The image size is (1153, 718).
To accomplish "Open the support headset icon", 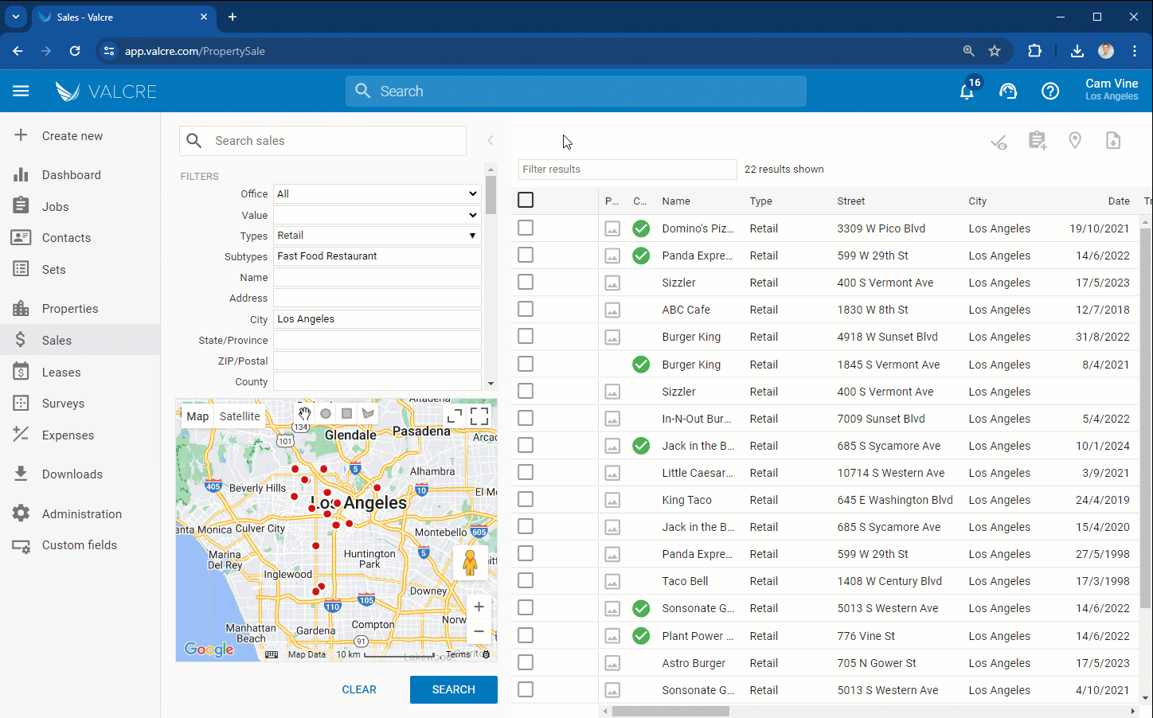I will (1008, 92).
